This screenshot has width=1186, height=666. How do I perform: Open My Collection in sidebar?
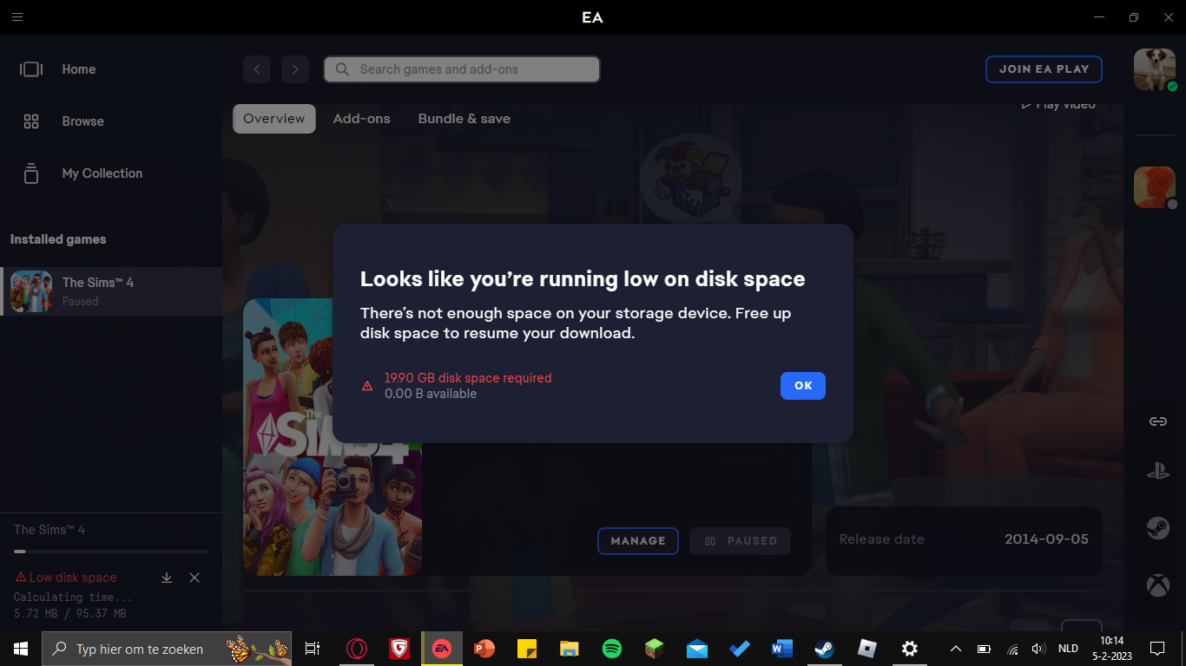(x=102, y=173)
